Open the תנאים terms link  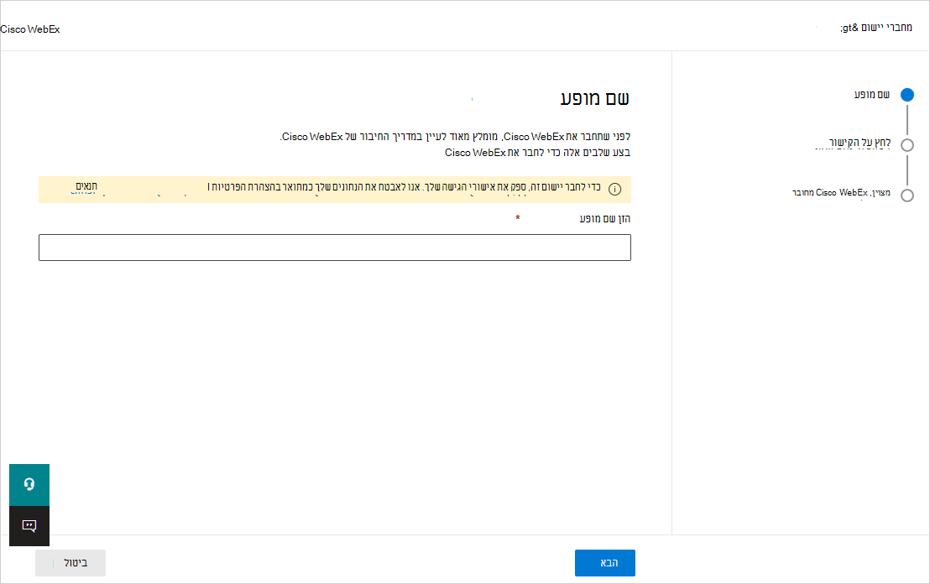point(86,187)
